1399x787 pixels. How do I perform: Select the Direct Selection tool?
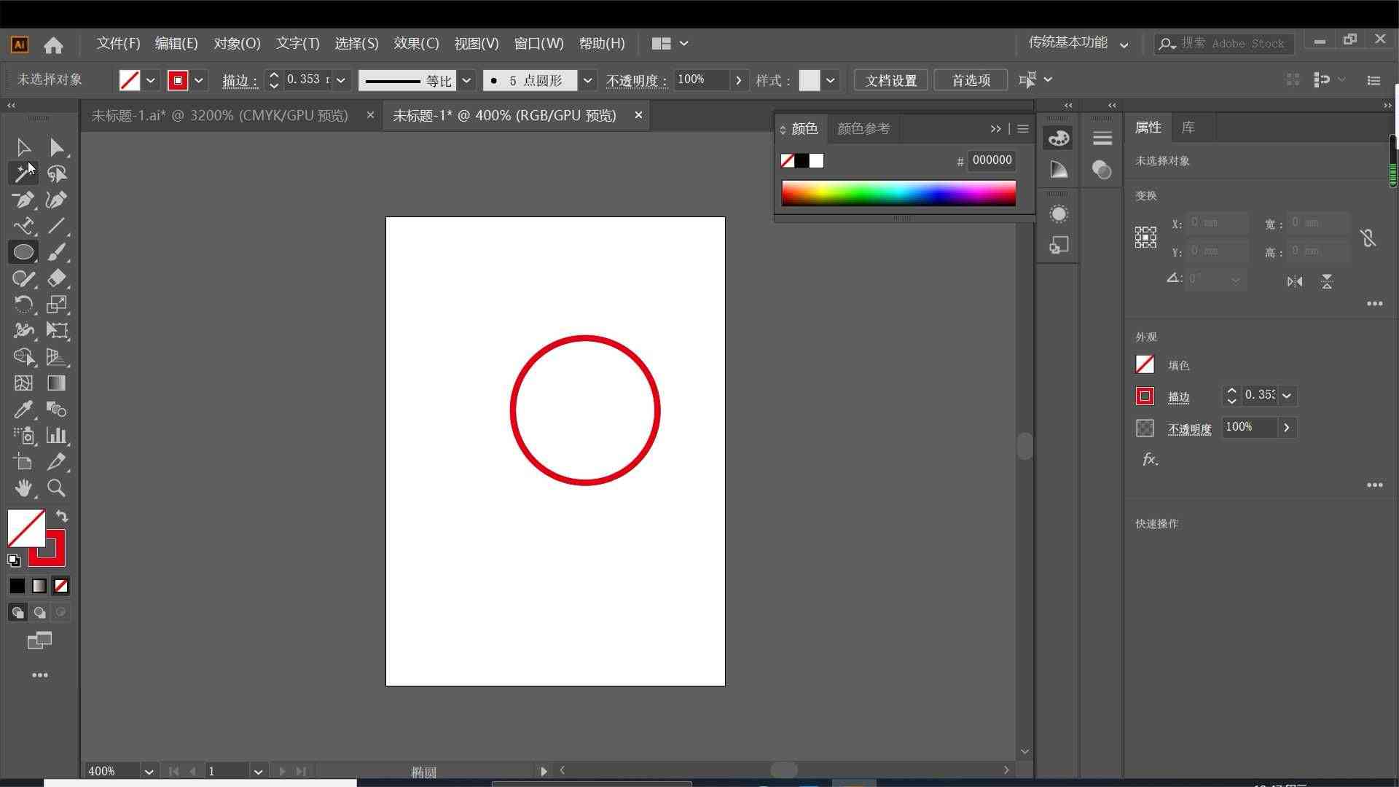pyautogui.click(x=55, y=147)
